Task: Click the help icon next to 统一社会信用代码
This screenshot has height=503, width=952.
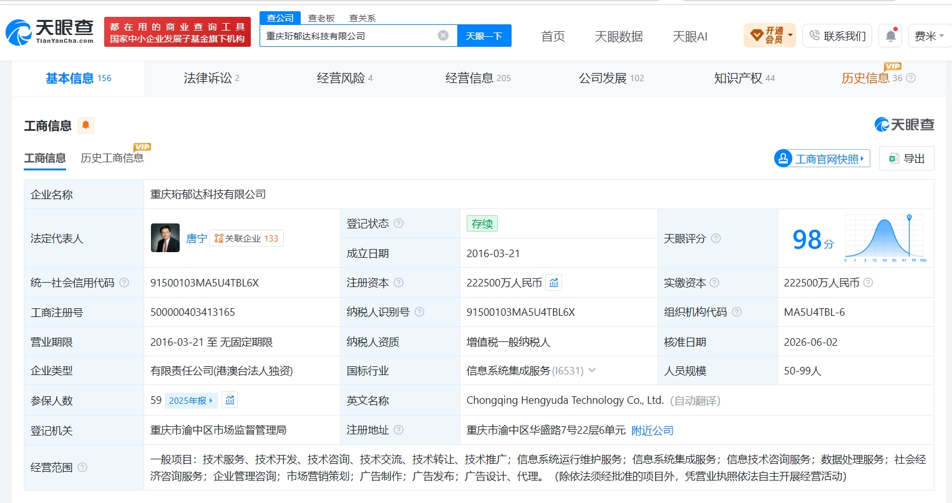Action: click(124, 283)
